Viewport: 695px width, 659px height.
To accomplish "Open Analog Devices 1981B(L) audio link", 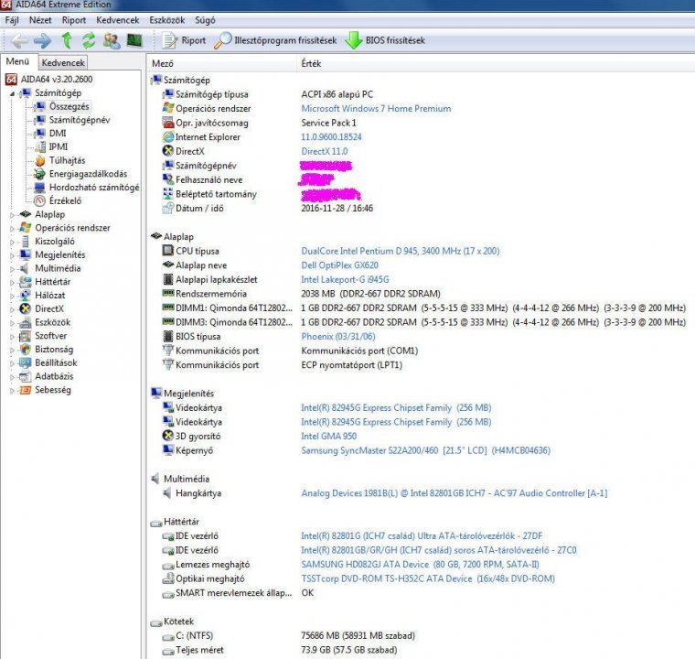I will pyautogui.click(x=454, y=492).
